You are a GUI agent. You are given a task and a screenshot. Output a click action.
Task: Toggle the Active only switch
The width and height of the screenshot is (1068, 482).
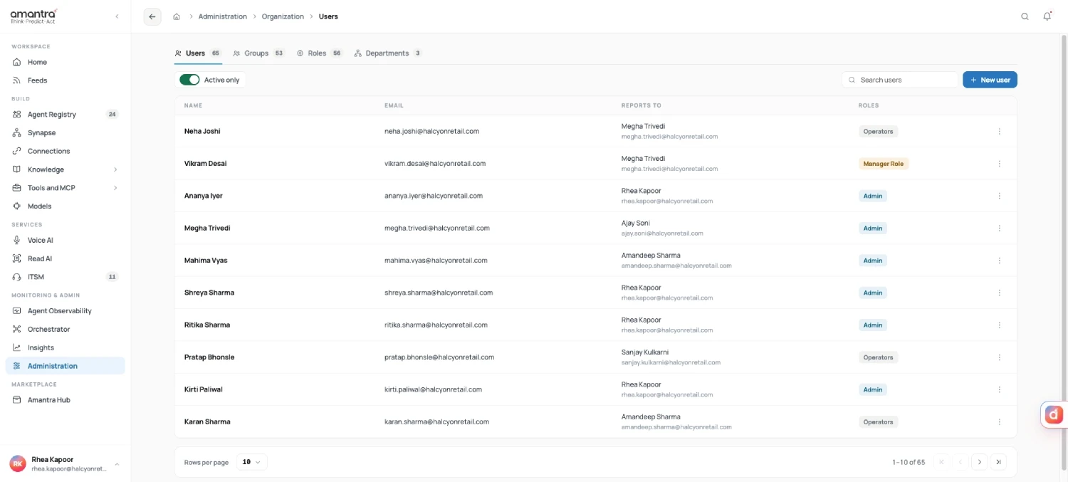(x=189, y=80)
